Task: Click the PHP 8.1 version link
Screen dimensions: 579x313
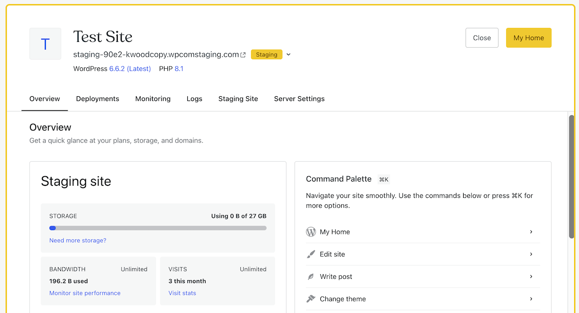Action: (x=179, y=69)
